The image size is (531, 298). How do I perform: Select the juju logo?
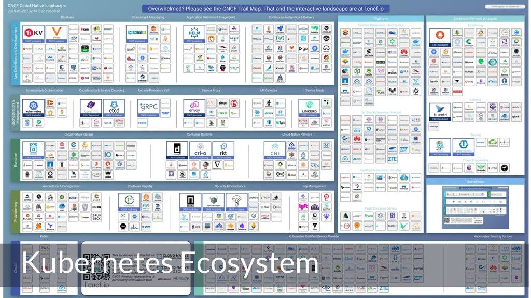click(74, 207)
